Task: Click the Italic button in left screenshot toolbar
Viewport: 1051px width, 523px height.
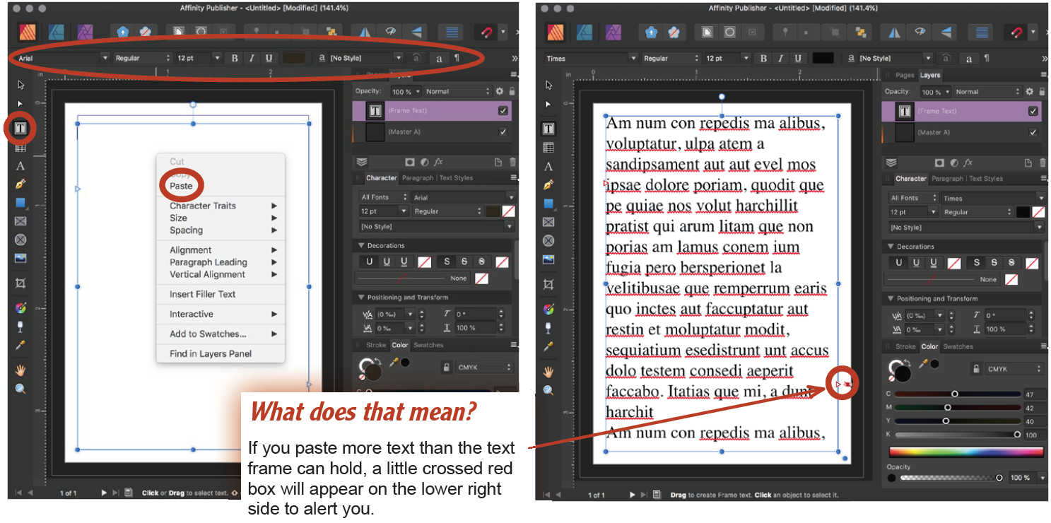Action: (x=252, y=58)
